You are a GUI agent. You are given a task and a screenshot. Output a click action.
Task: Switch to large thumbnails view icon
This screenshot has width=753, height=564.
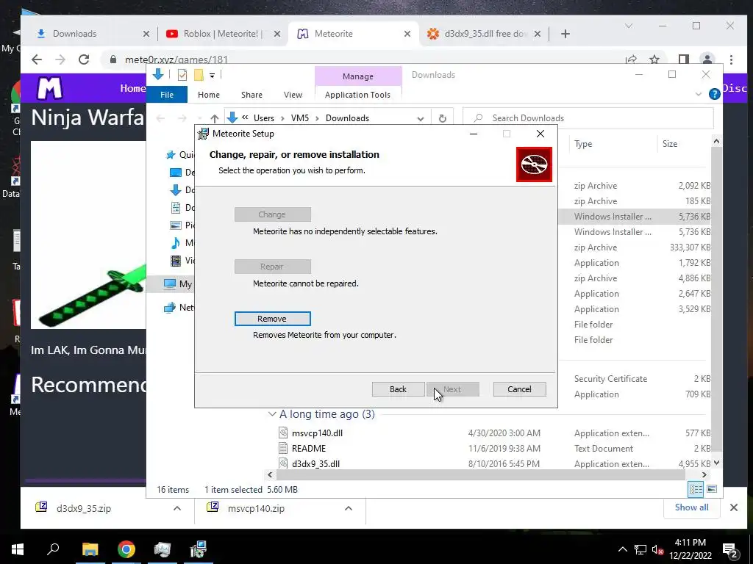[x=712, y=489]
